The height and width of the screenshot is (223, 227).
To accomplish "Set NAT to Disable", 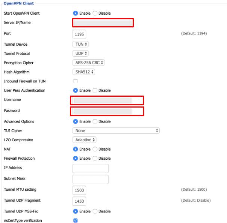I will click(95, 149).
